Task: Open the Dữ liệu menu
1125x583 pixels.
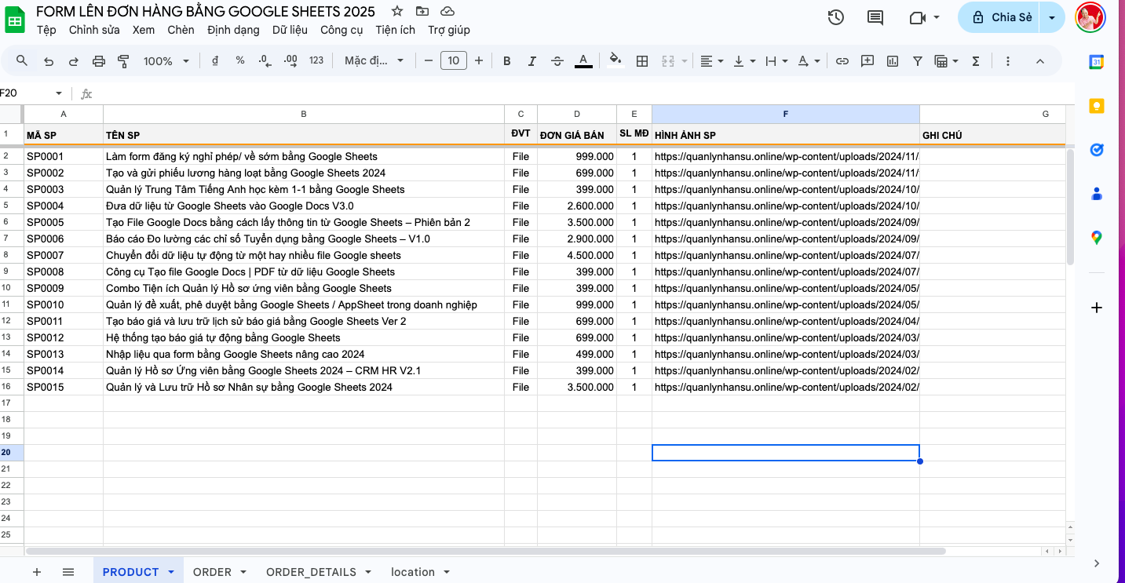Action: coord(290,30)
